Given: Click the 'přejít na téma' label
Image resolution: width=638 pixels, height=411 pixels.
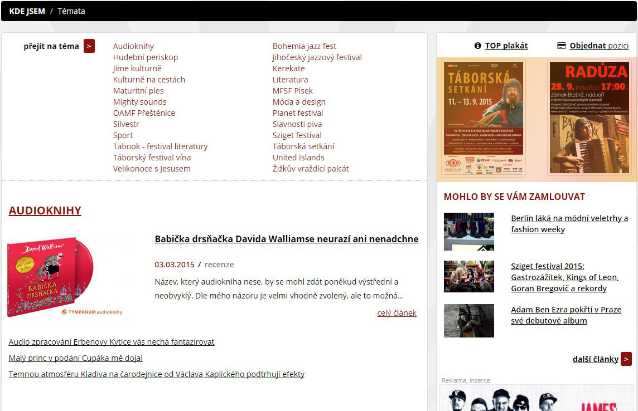Looking at the screenshot, I should 51,46.
